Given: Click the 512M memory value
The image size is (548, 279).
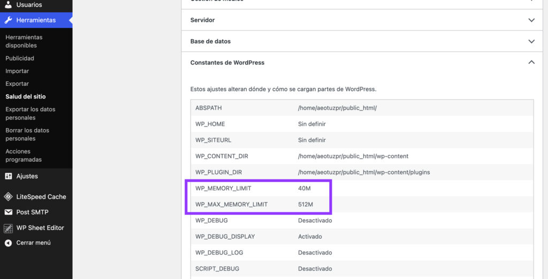Looking at the screenshot, I should (306, 205).
